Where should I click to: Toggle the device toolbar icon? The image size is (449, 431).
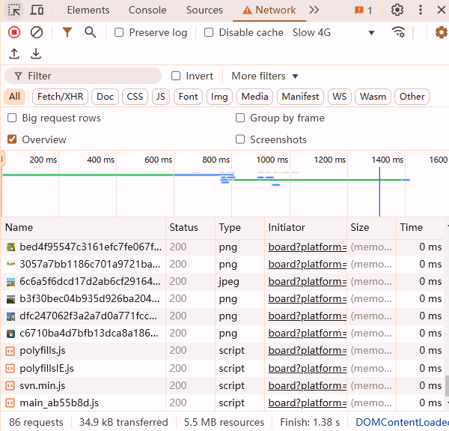[37, 10]
